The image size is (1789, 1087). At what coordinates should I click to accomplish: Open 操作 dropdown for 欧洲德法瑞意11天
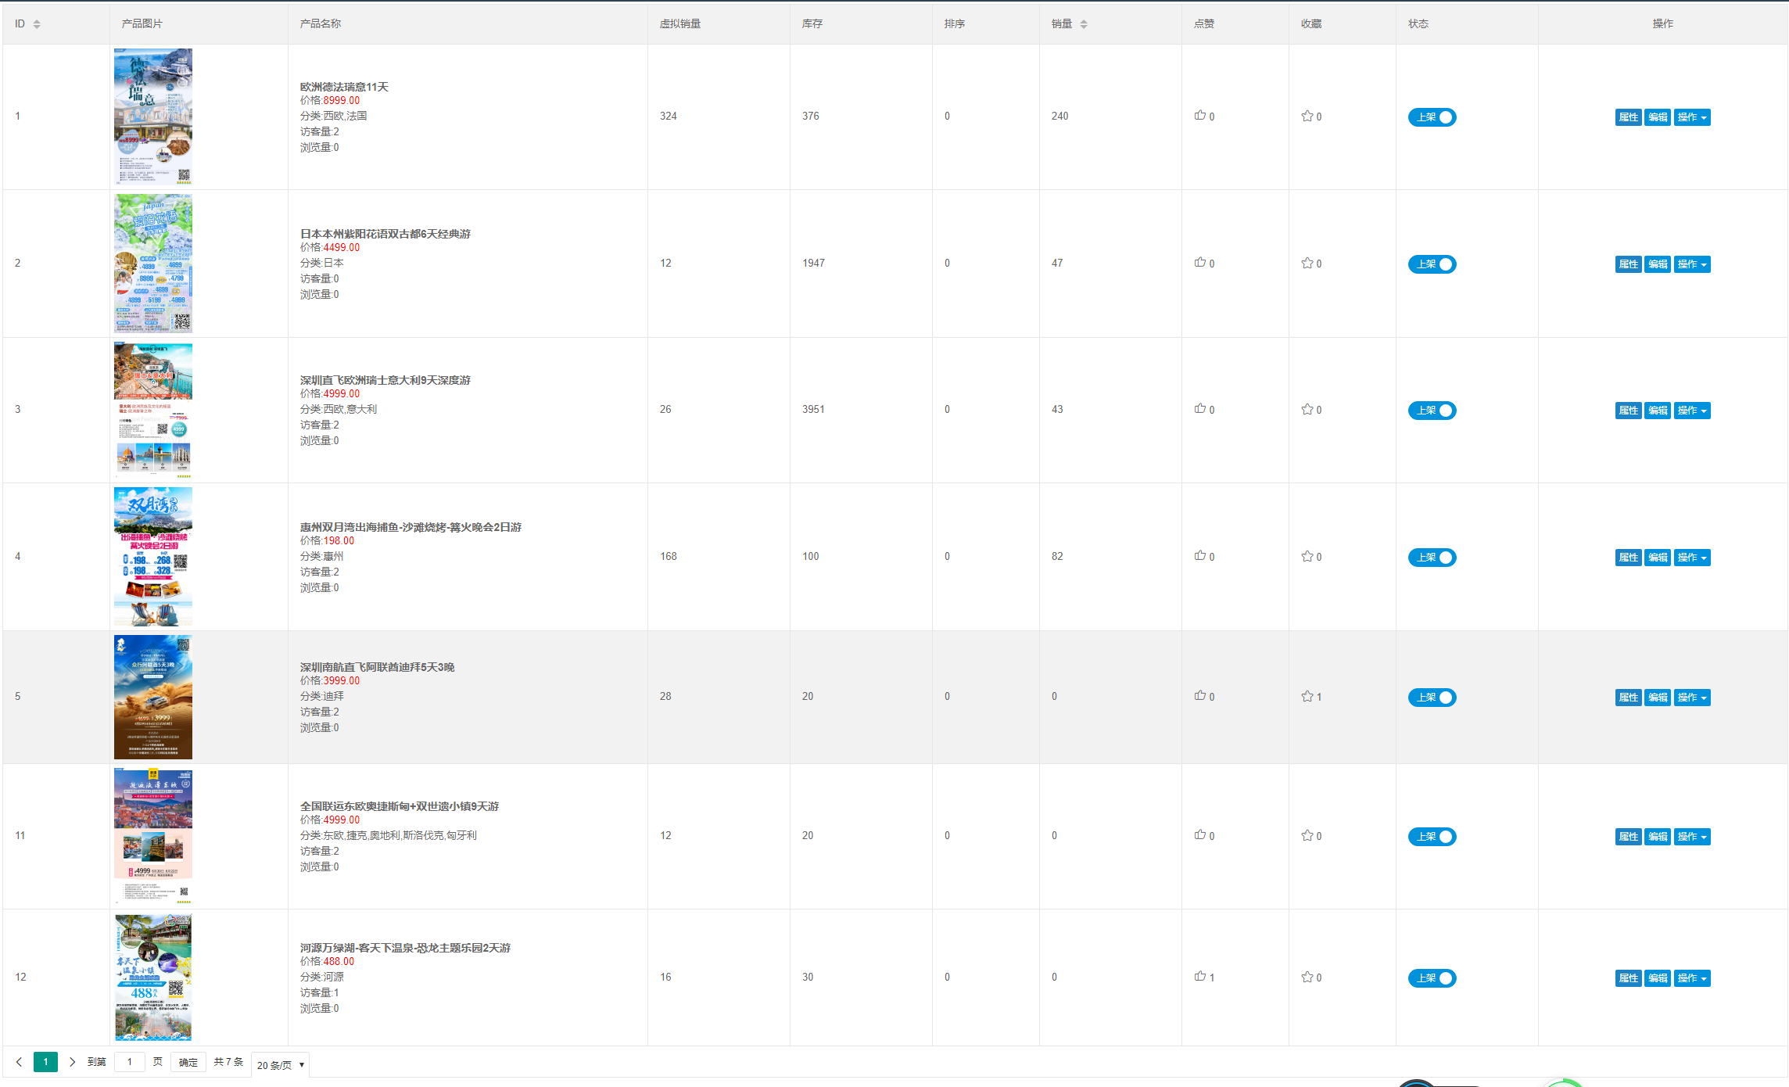tap(1692, 117)
